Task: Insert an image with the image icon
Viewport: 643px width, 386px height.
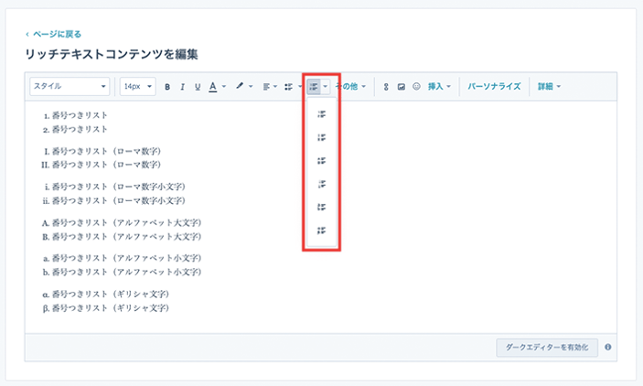Action: [x=401, y=87]
